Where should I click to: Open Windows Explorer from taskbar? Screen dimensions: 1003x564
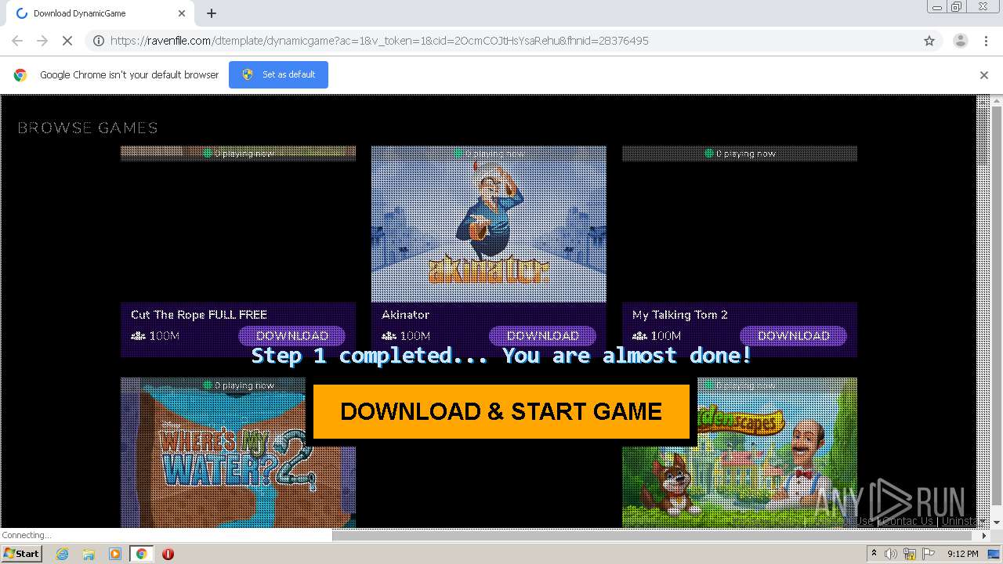(89, 554)
